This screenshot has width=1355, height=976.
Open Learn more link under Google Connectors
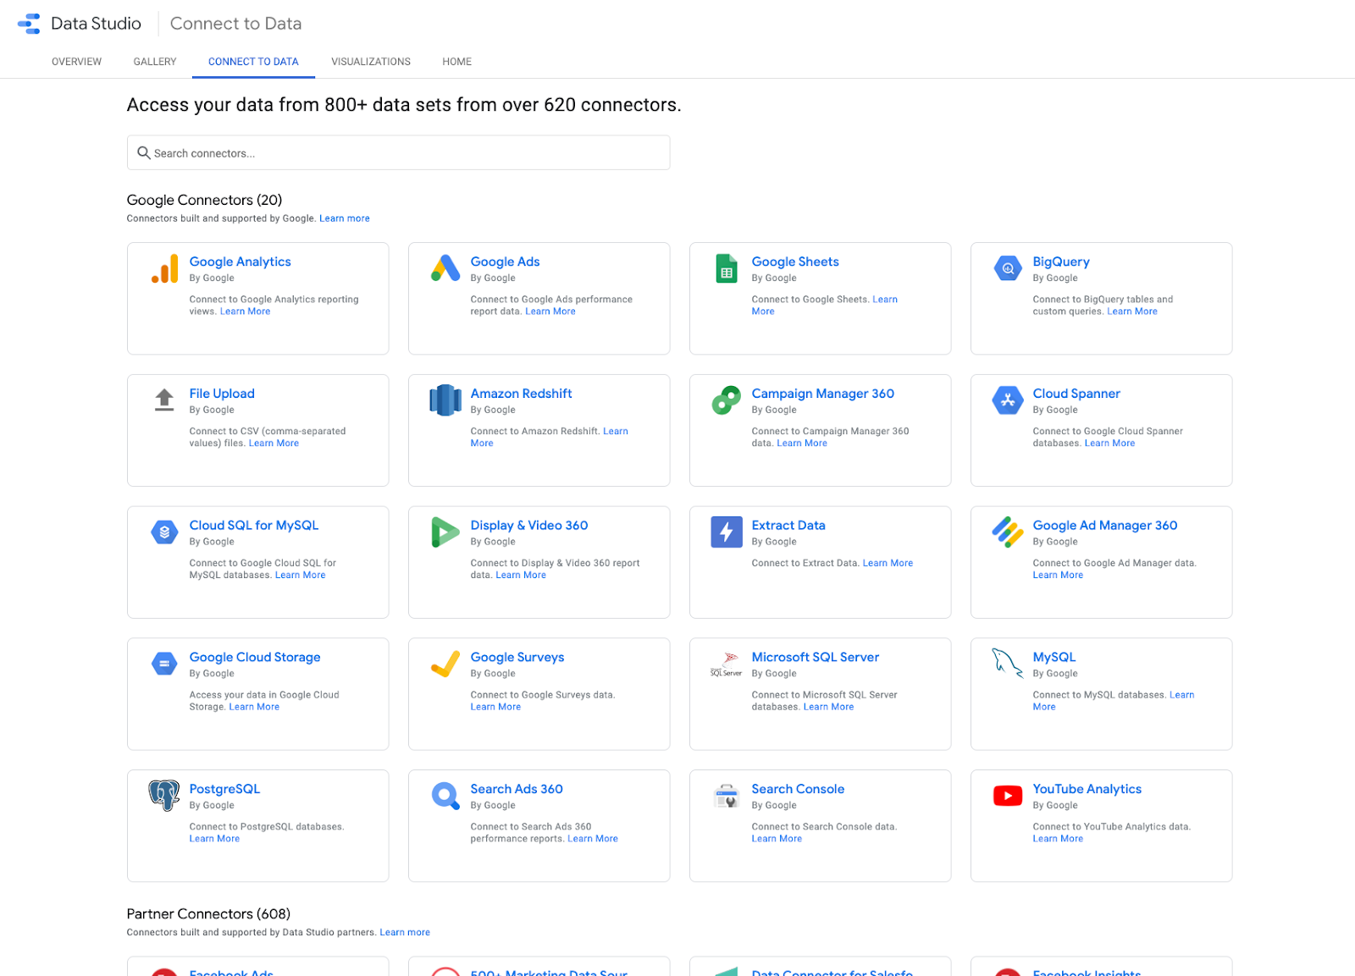point(344,218)
